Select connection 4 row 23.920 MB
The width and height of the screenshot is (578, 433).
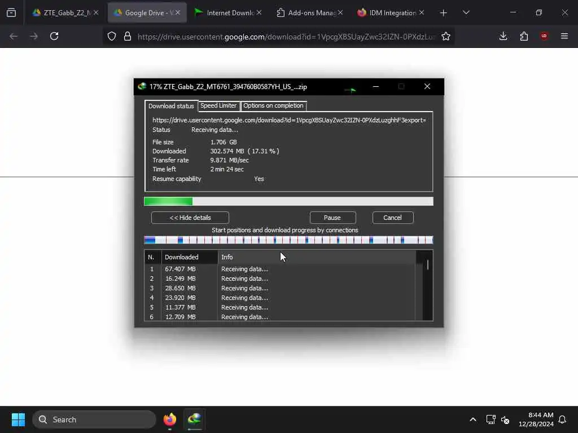coord(280,298)
